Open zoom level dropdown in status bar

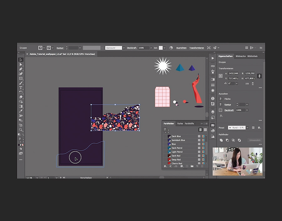click(37, 178)
